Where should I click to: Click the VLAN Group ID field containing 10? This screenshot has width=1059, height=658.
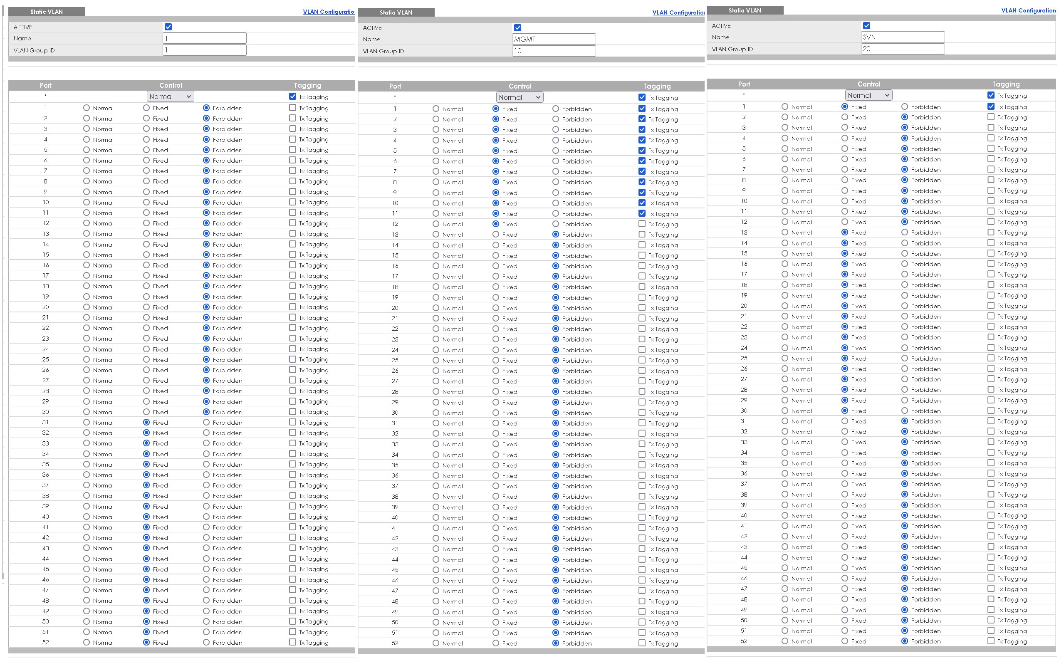click(x=554, y=51)
